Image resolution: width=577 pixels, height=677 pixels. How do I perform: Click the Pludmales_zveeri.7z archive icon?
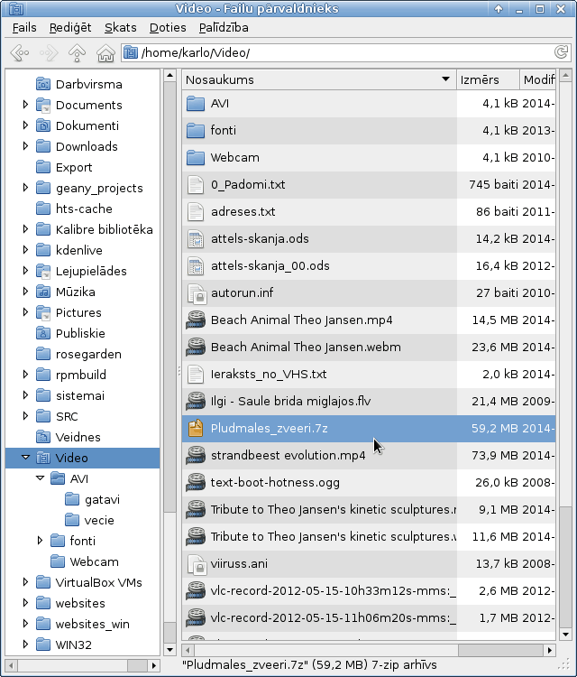pyautogui.click(x=196, y=428)
